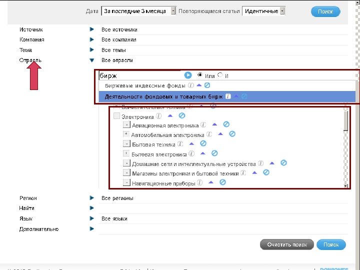Toggle tree box of Навигационные приборы
360x270 pixels.
126,182
